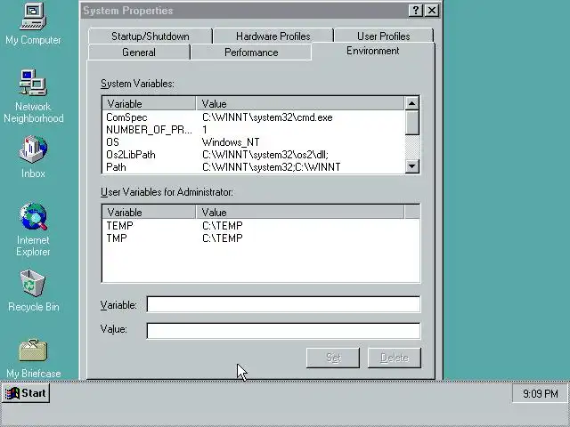The width and height of the screenshot is (570, 427).
Task: Click the Start button on taskbar
Action: click(x=26, y=393)
